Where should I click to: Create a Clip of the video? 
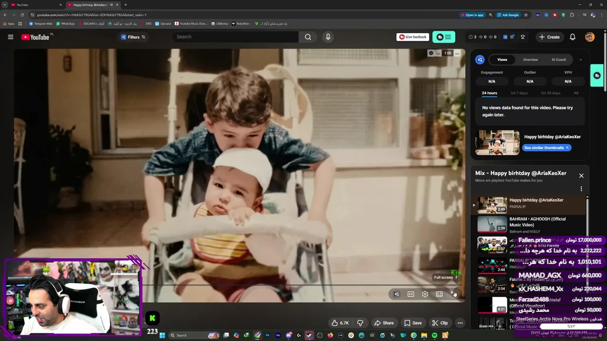[x=440, y=323]
